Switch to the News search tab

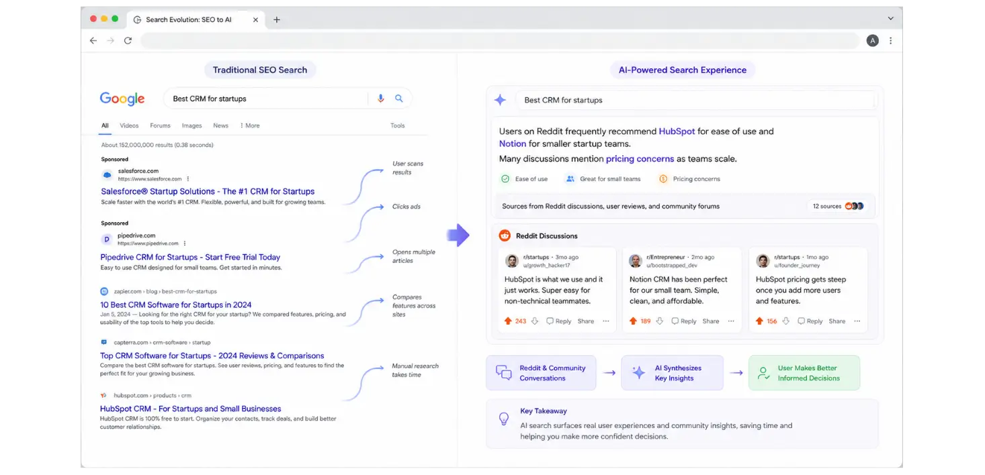point(220,125)
